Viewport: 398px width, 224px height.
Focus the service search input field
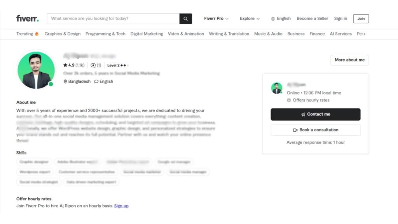113,19
